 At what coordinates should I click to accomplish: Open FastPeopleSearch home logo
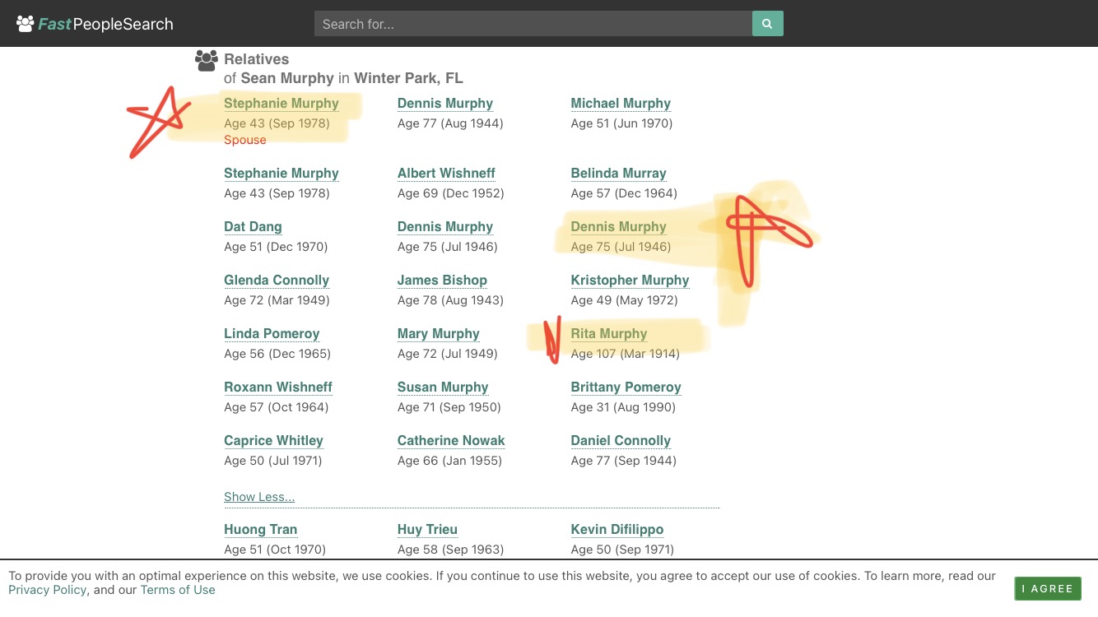95,24
